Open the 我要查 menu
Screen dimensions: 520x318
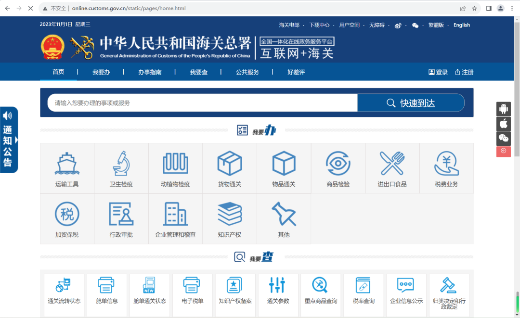(199, 72)
